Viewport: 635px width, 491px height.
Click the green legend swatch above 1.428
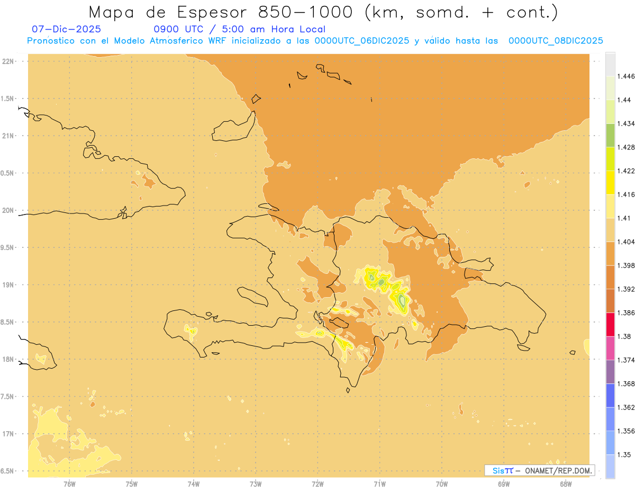click(610, 135)
